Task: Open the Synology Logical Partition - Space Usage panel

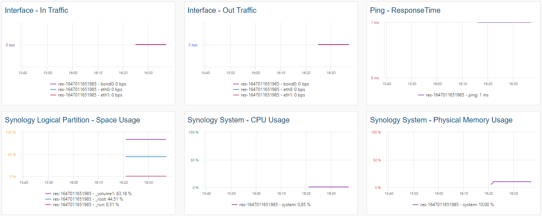Action: coord(72,120)
